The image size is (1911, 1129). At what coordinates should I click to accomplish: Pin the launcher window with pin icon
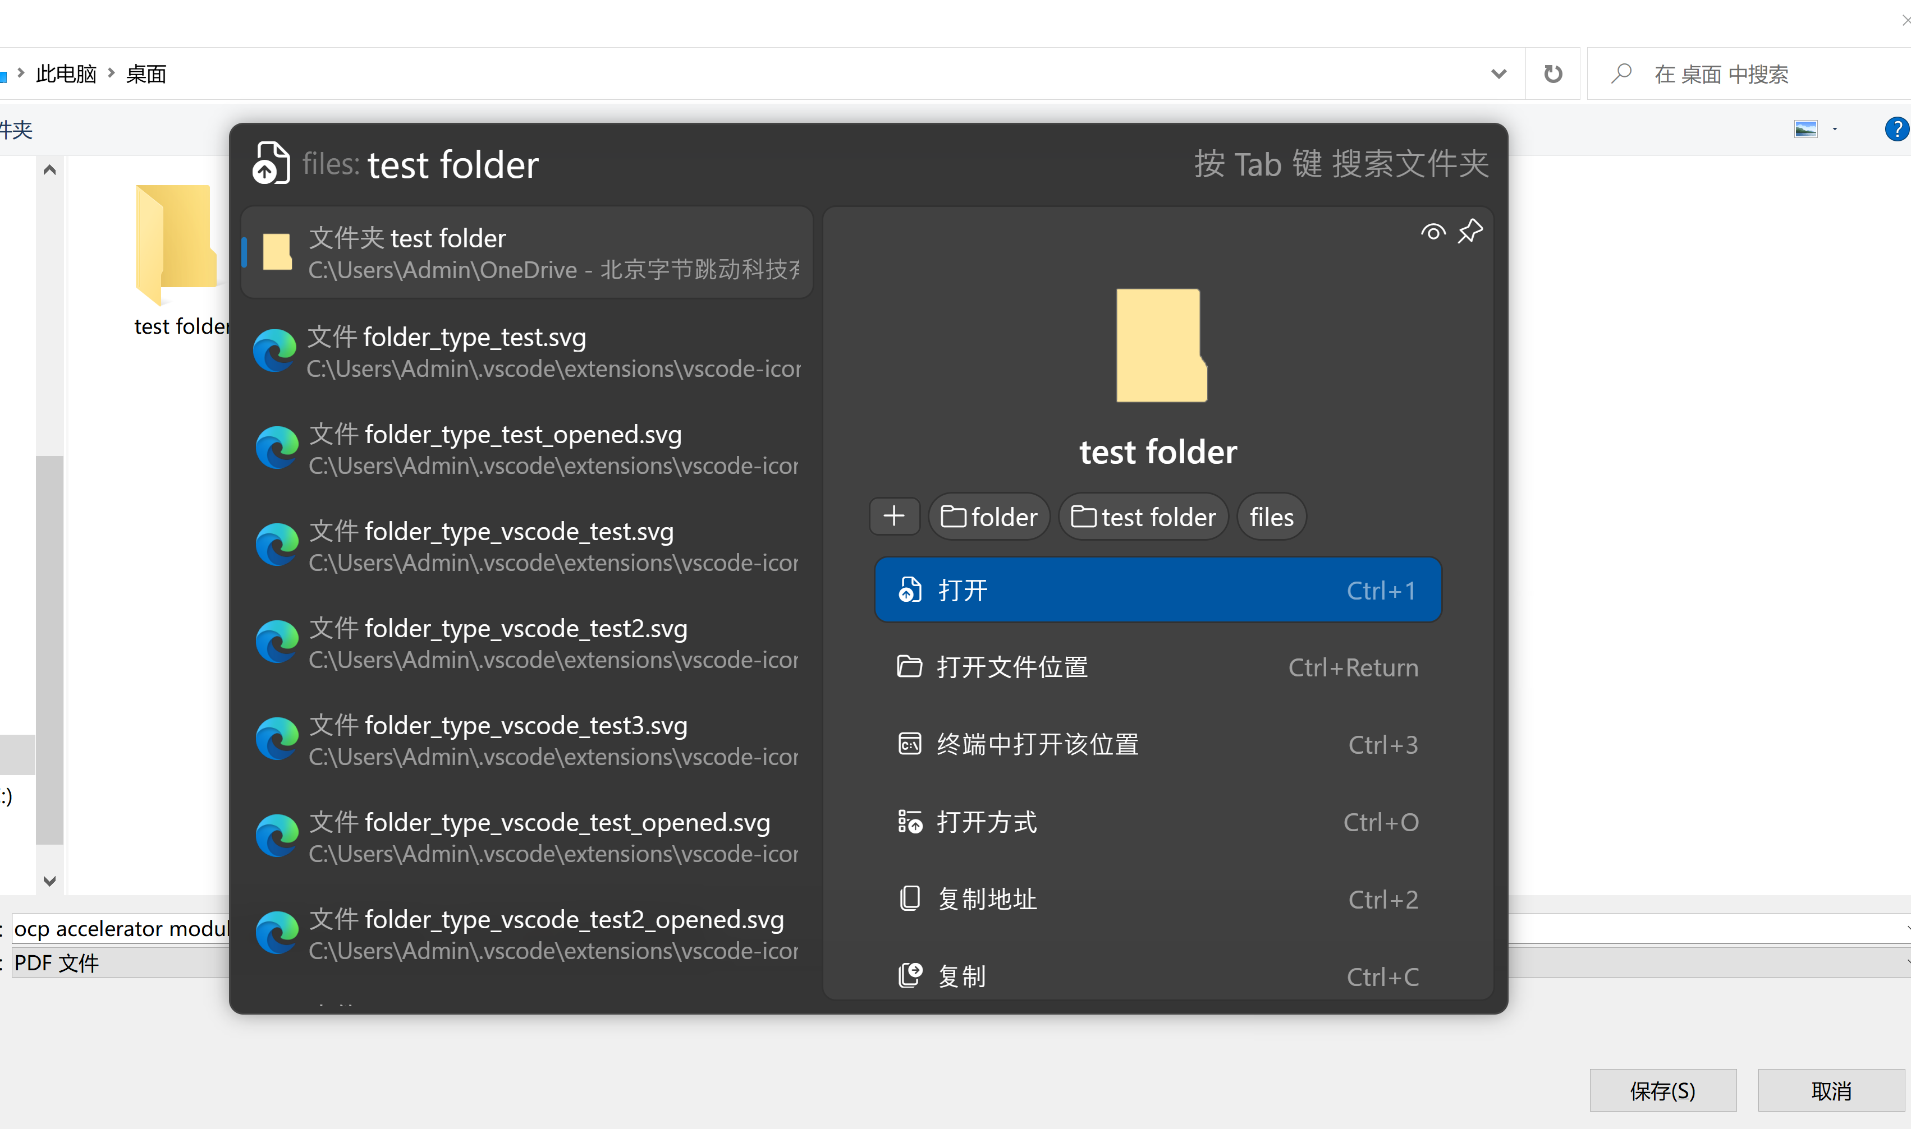(1470, 231)
